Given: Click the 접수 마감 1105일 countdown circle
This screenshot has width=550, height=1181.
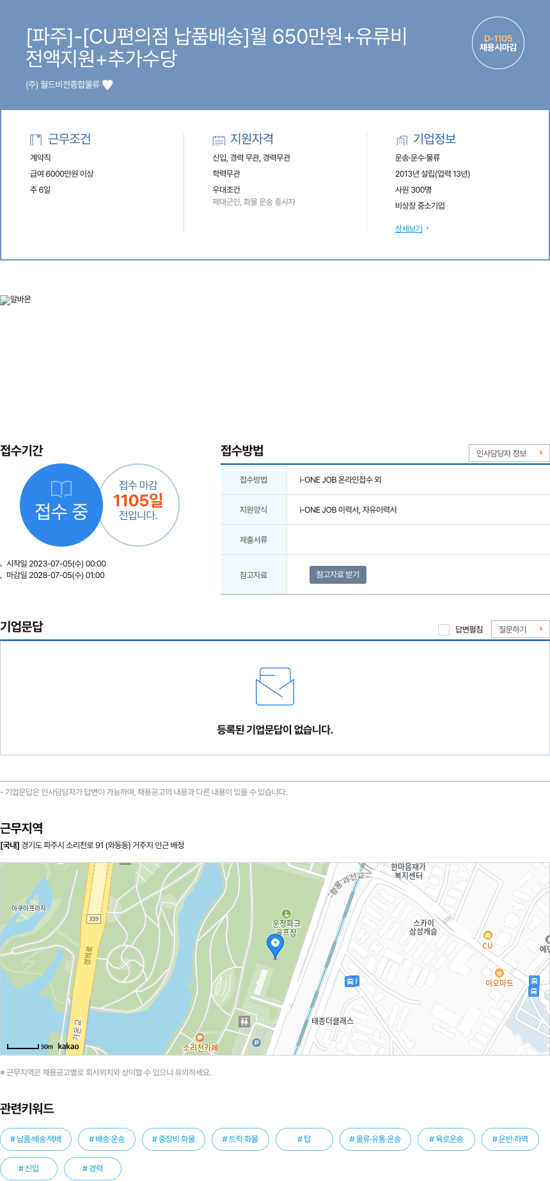Looking at the screenshot, I should (138, 505).
